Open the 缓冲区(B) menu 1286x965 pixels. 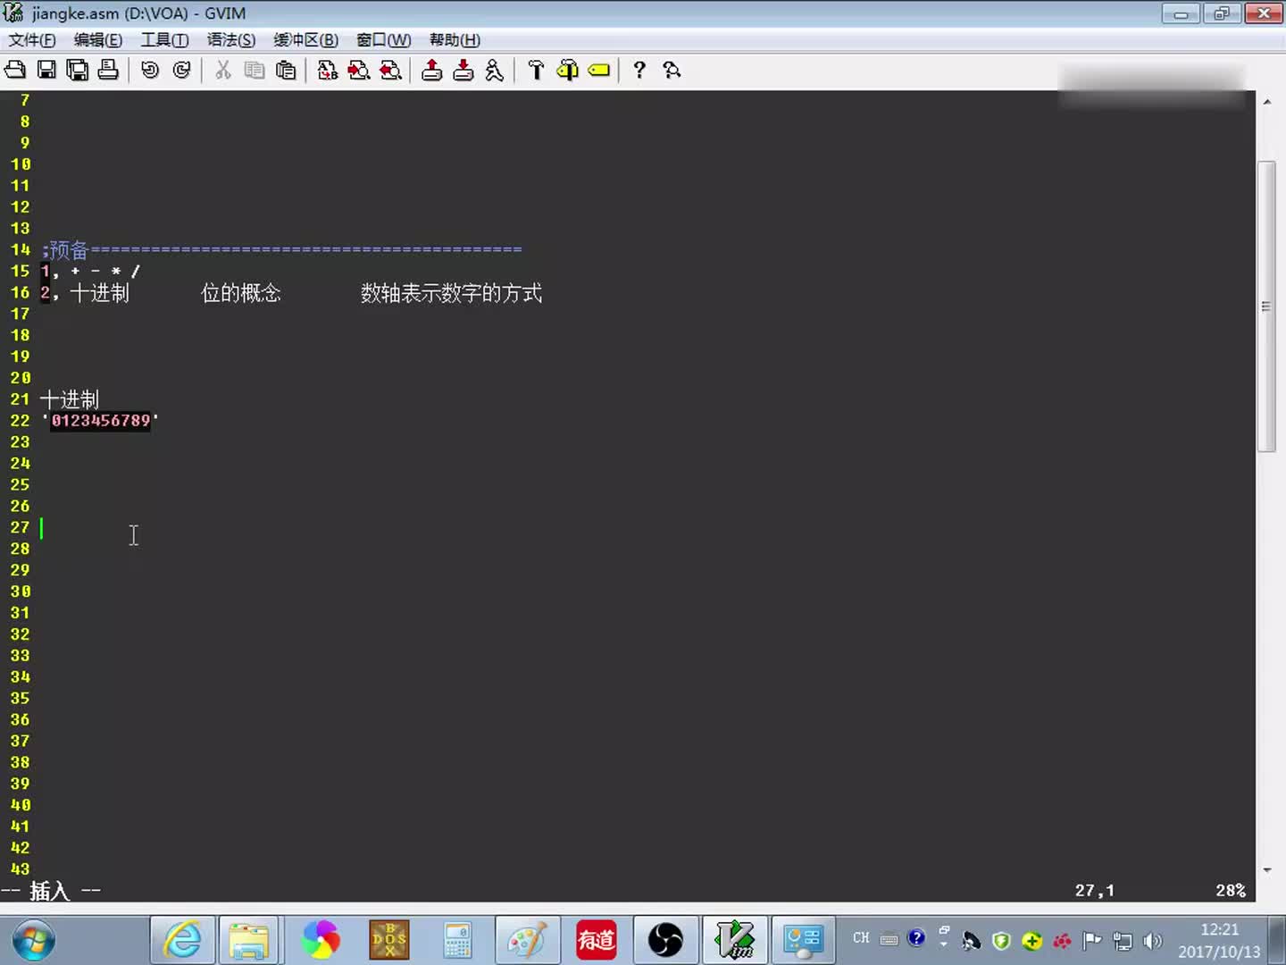coord(306,40)
